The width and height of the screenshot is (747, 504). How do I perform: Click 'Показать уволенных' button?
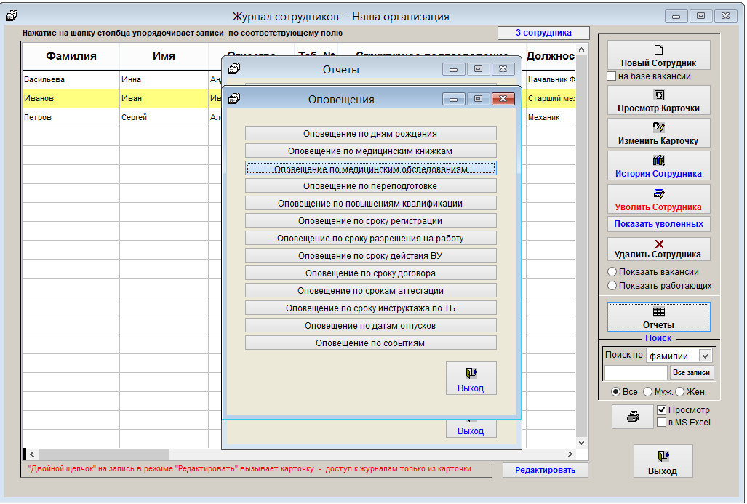tap(658, 224)
